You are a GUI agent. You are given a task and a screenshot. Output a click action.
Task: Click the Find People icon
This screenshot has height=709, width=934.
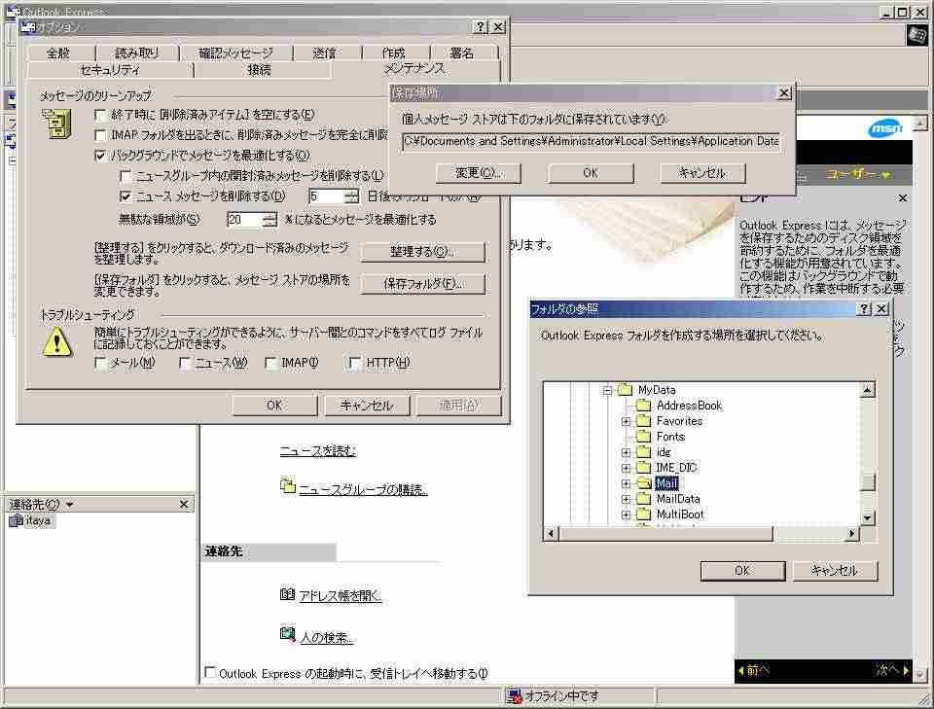click(288, 634)
